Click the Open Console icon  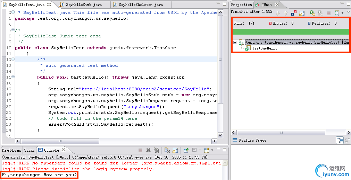(206, 150)
